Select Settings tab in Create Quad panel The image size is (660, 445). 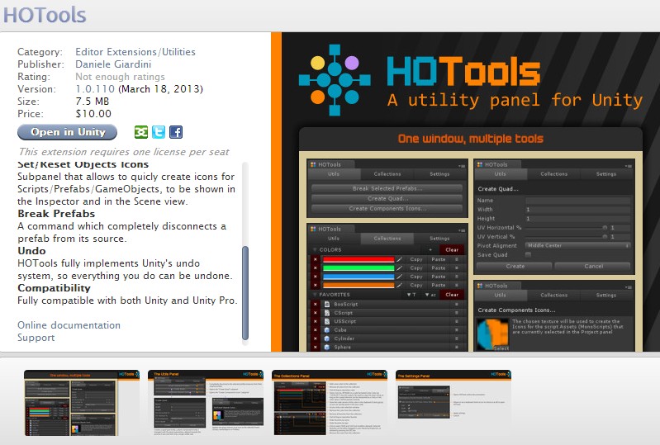pos(606,173)
